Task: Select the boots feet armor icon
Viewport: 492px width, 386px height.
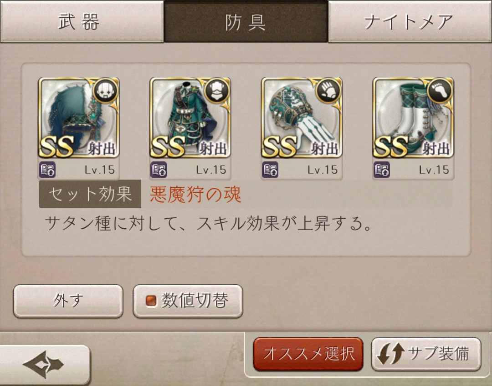Action: coord(413,117)
